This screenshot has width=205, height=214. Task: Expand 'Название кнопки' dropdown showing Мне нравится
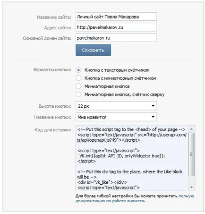(116, 117)
